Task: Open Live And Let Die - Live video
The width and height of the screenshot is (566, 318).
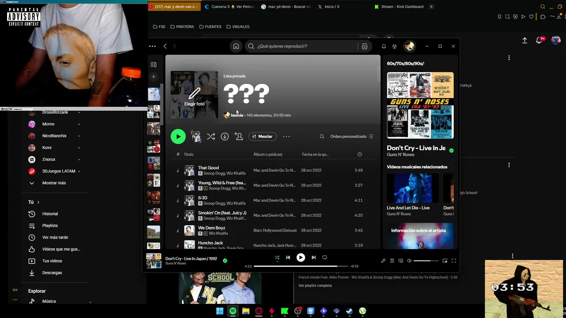Action: (x=413, y=195)
